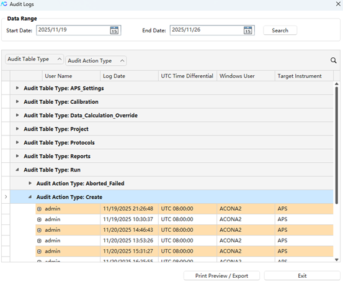Image resolution: width=343 pixels, height=284 pixels.
Task: Sort by Target Instrument column header
Action: coord(304,76)
